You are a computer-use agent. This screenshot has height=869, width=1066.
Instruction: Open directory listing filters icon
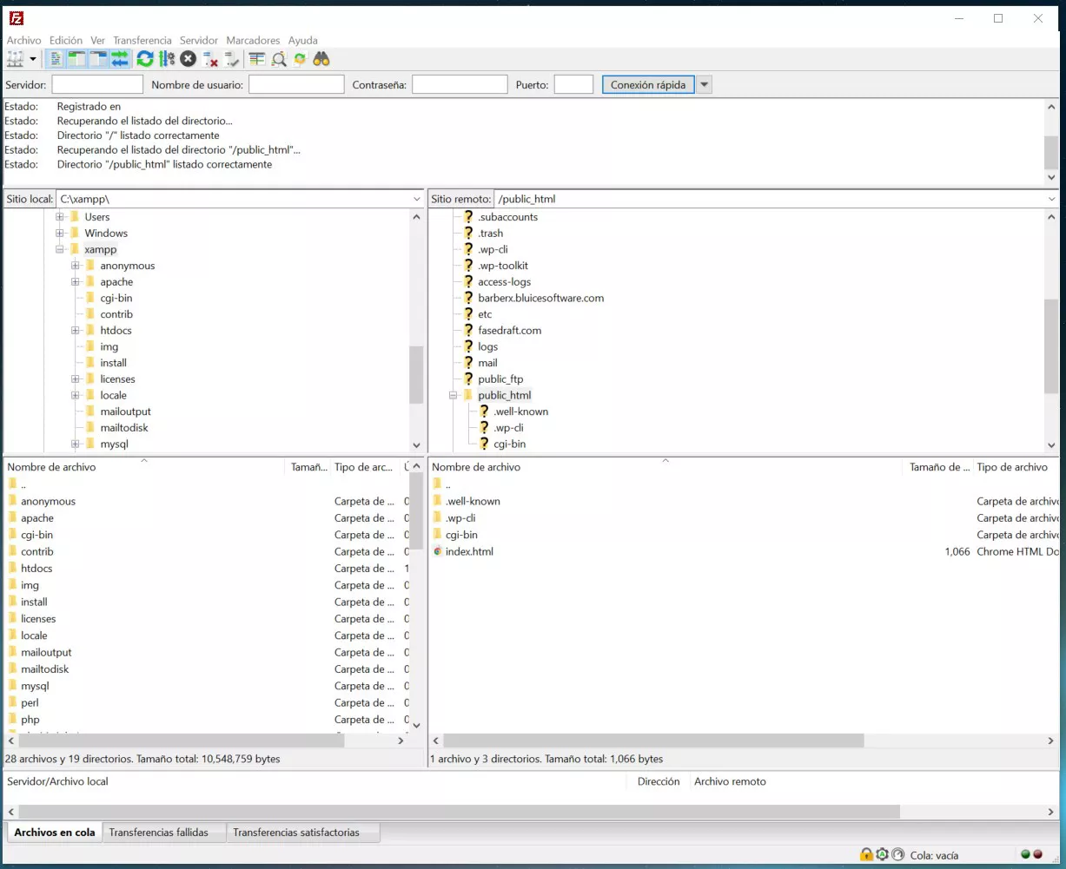coord(256,59)
